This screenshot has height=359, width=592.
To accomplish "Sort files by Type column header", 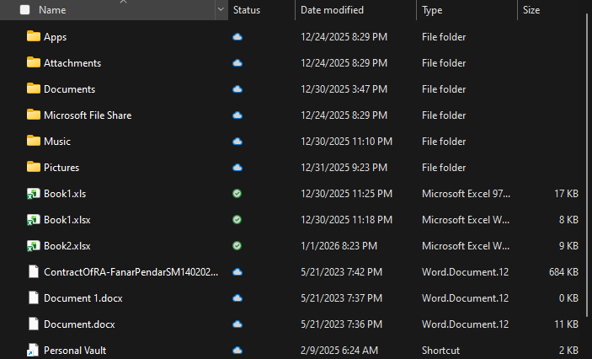I will (x=432, y=10).
